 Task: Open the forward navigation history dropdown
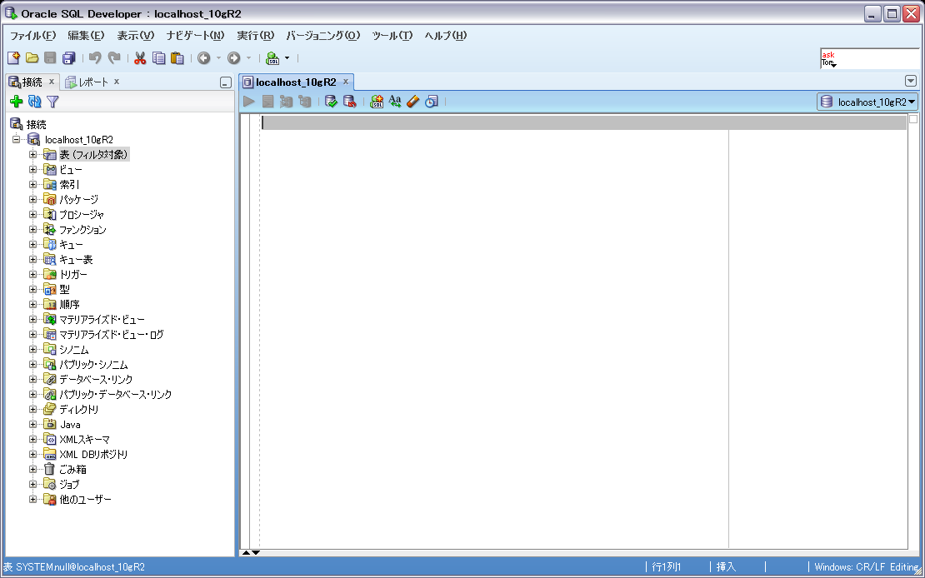tap(248, 57)
